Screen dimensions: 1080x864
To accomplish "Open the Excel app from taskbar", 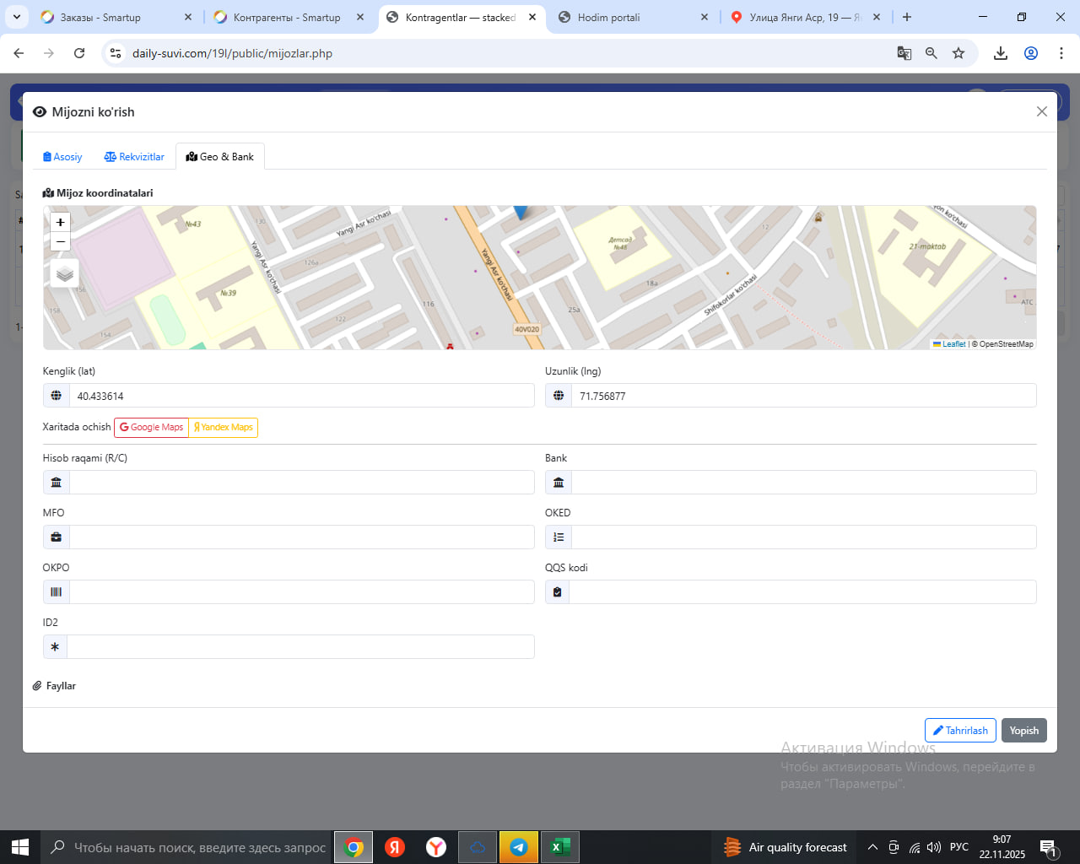I will click(x=559, y=847).
